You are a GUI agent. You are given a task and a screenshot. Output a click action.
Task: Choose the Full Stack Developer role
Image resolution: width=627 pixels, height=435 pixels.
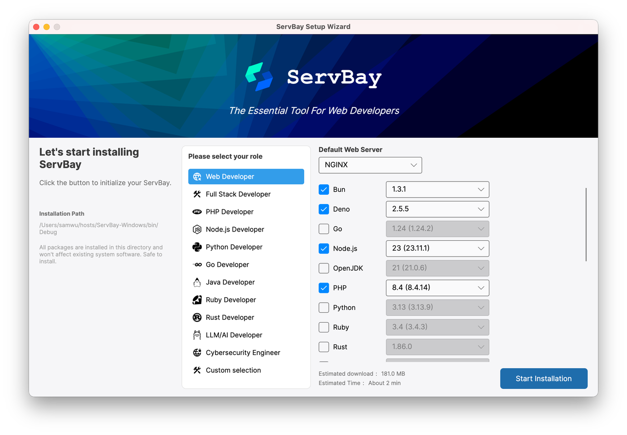point(246,194)
